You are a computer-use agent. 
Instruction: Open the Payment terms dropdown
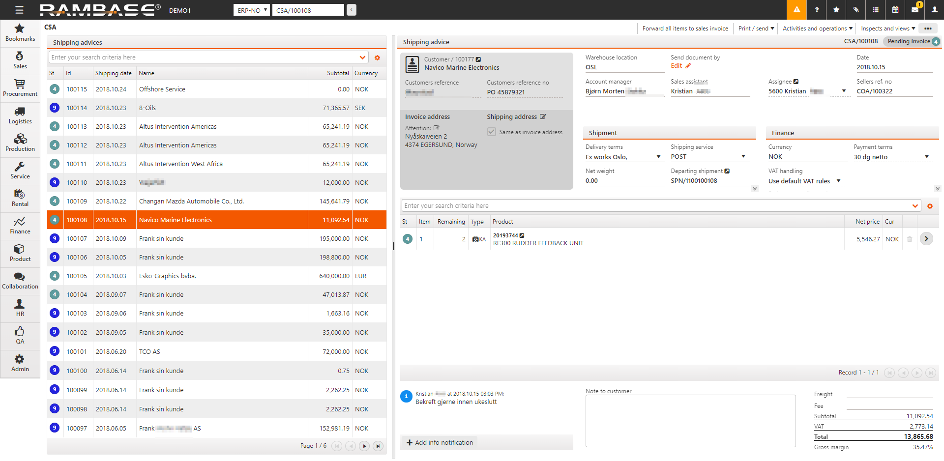point(926,157)
